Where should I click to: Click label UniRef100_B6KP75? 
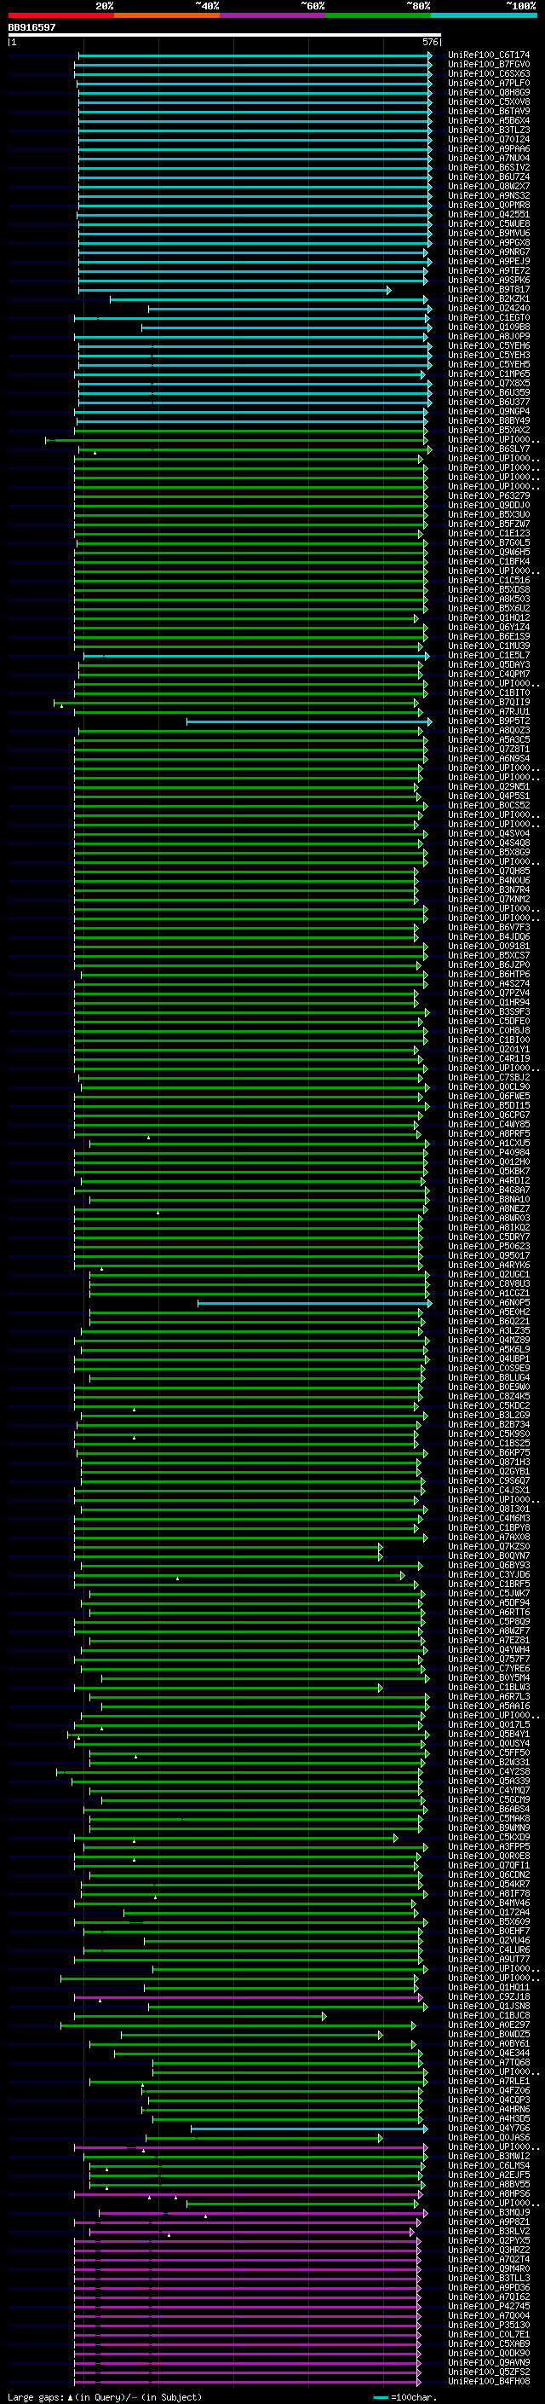pos(489,1452)
